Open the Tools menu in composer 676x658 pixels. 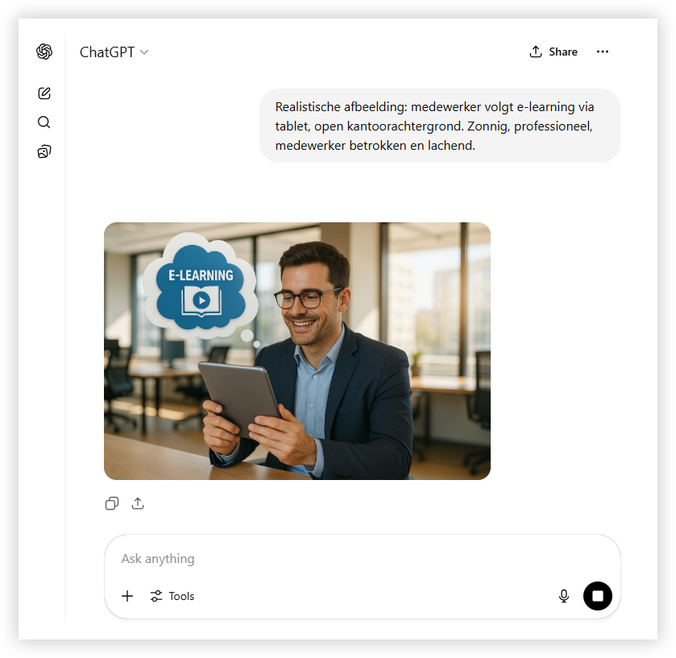coord(172,596)
